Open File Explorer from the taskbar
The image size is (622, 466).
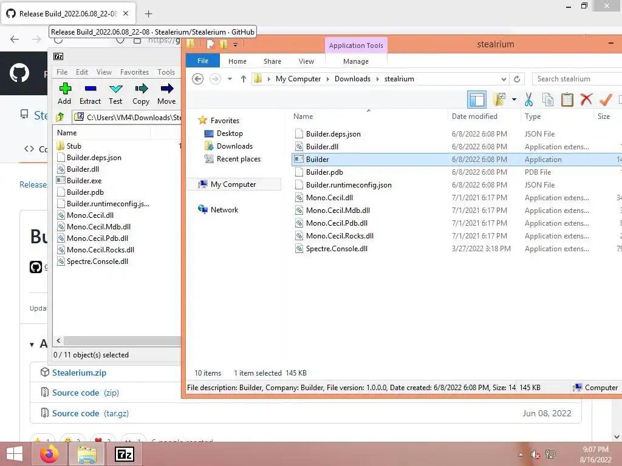point(87,454)
